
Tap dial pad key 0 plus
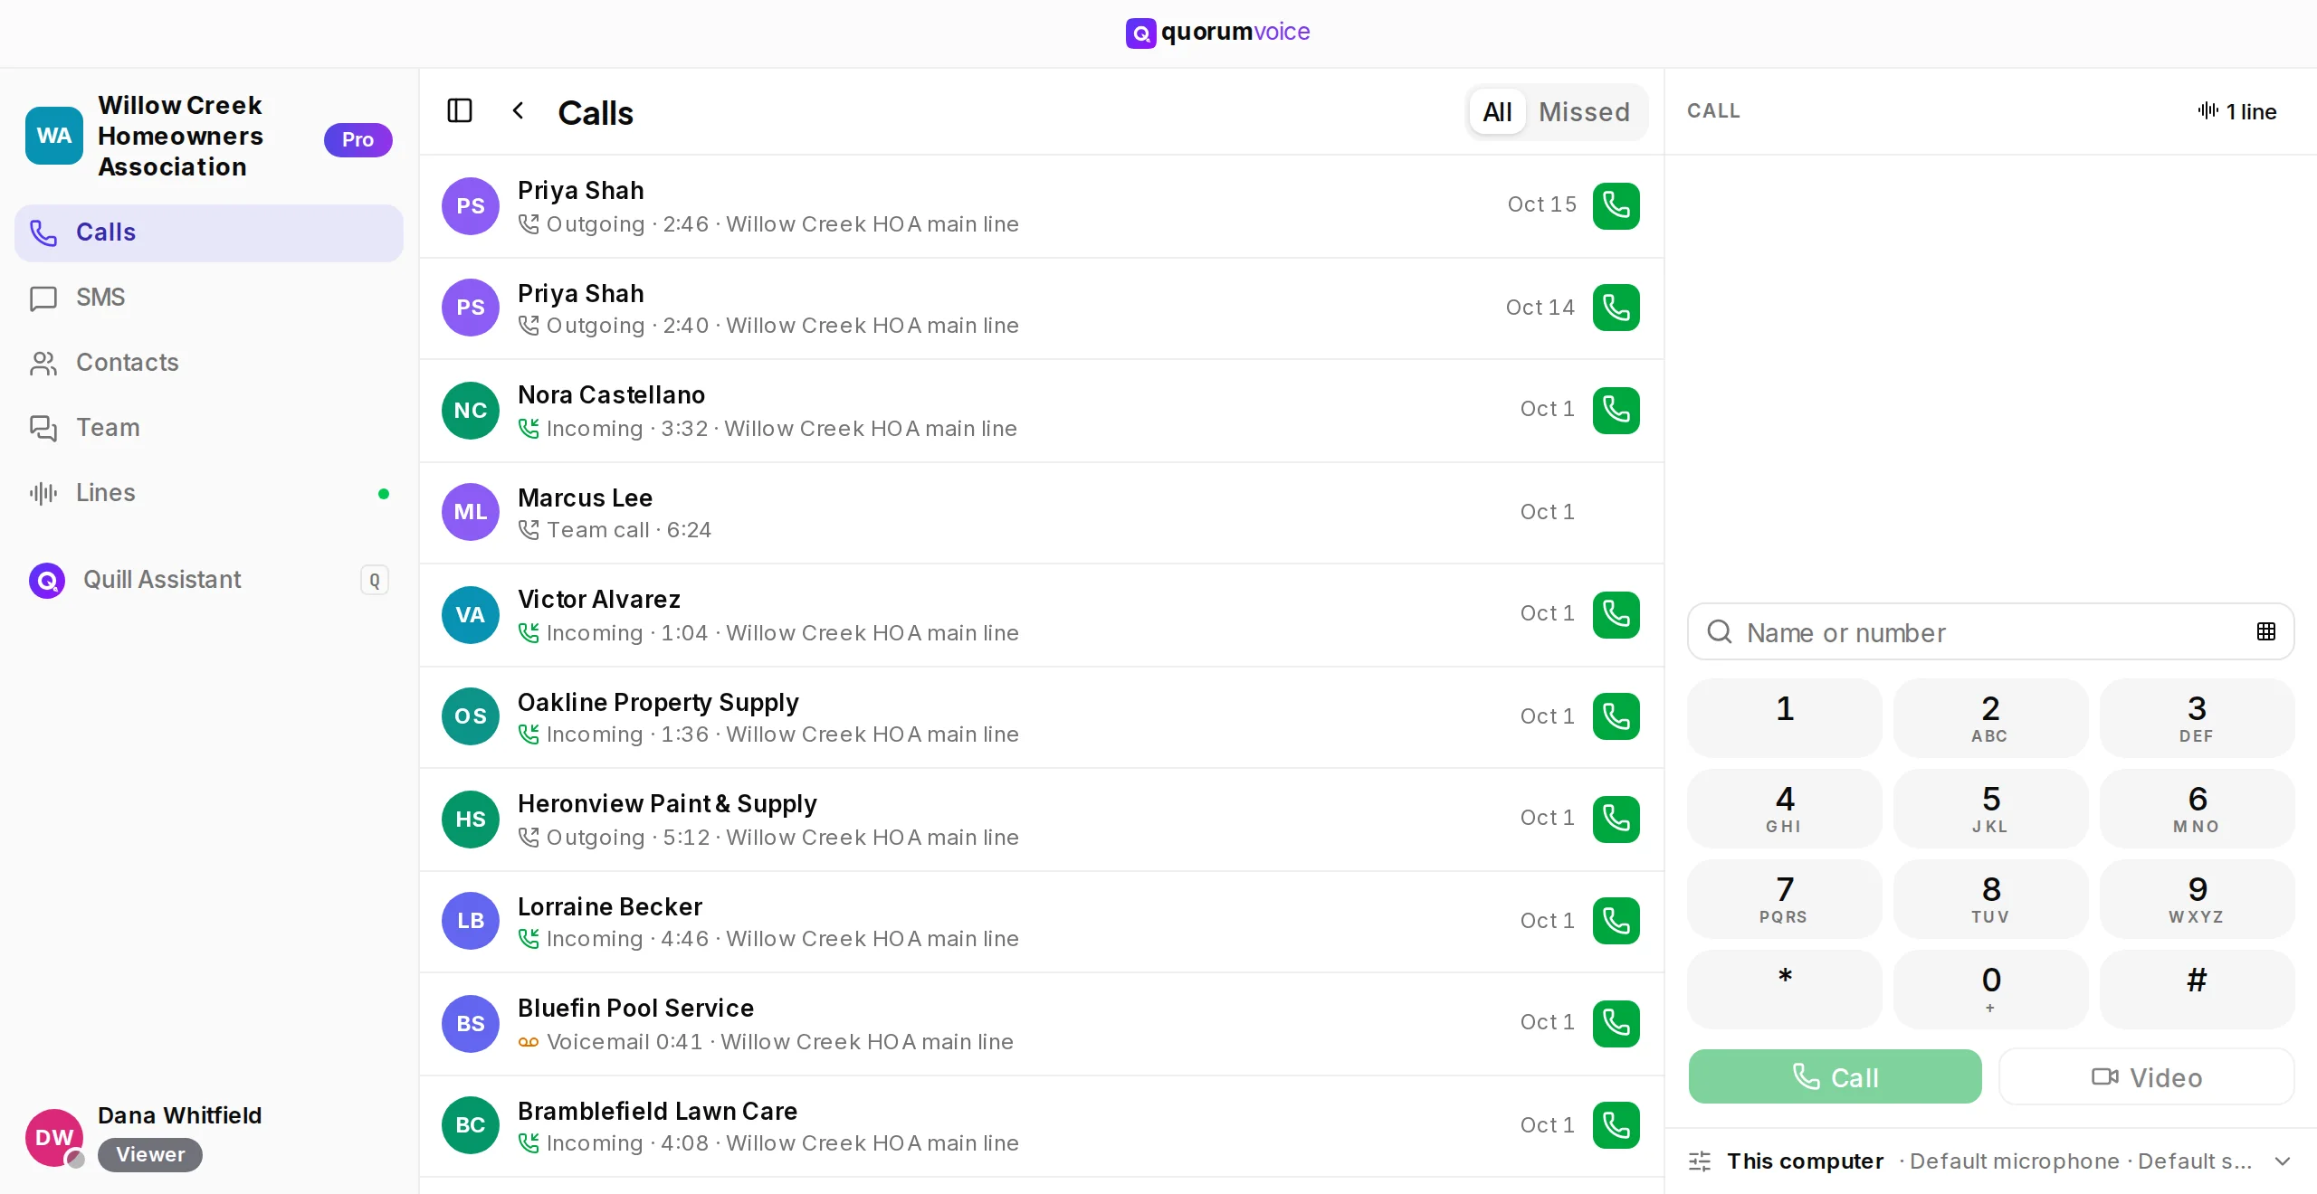tap(1991, 990)
